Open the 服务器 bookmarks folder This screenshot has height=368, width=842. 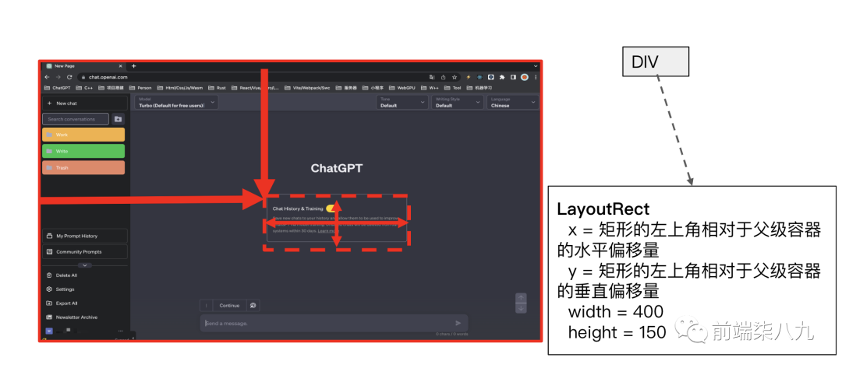pyautogui.click(x=346, y=87)
